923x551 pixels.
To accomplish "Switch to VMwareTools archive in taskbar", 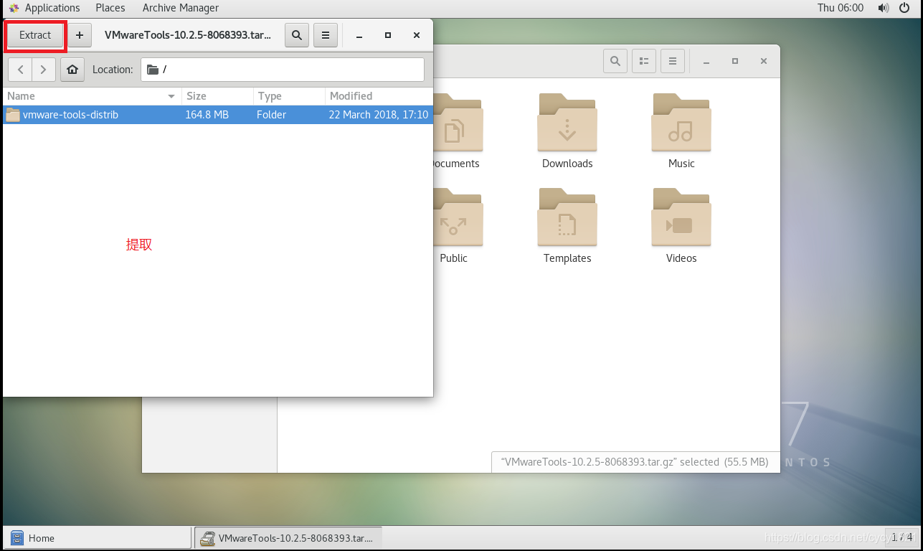I will (x=288, y=538).
